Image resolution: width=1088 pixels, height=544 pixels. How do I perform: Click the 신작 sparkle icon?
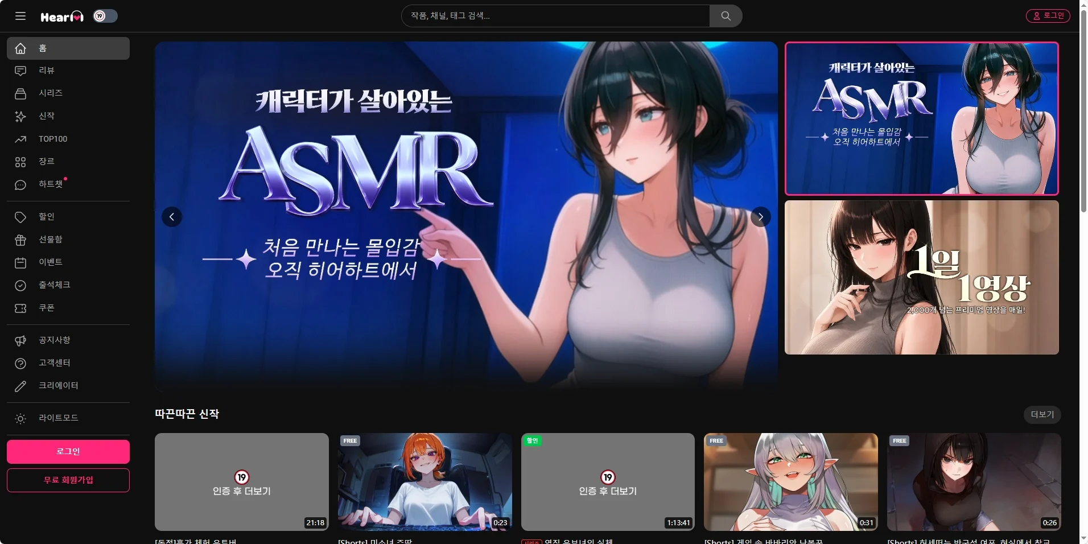coord(20,116)
